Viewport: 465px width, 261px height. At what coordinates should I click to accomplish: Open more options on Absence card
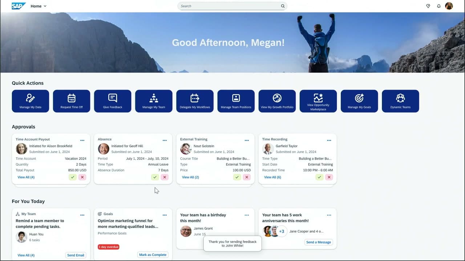165,140
